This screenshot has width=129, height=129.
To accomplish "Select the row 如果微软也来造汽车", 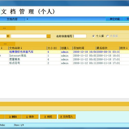I will click(x=64, y=52).
